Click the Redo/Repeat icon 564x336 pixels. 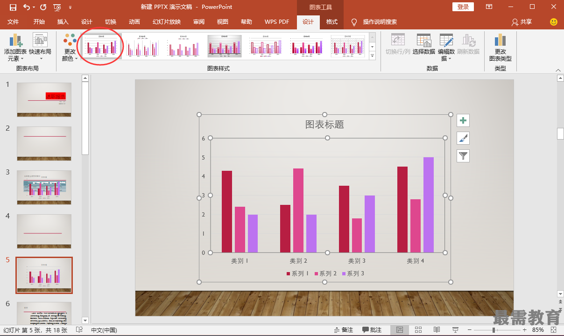point(43,7)
